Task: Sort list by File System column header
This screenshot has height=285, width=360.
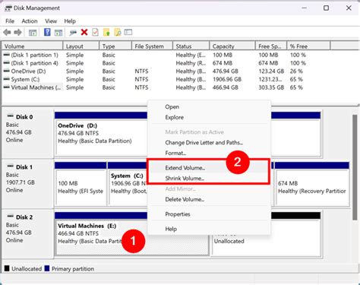Action: (x=152, y=46)
